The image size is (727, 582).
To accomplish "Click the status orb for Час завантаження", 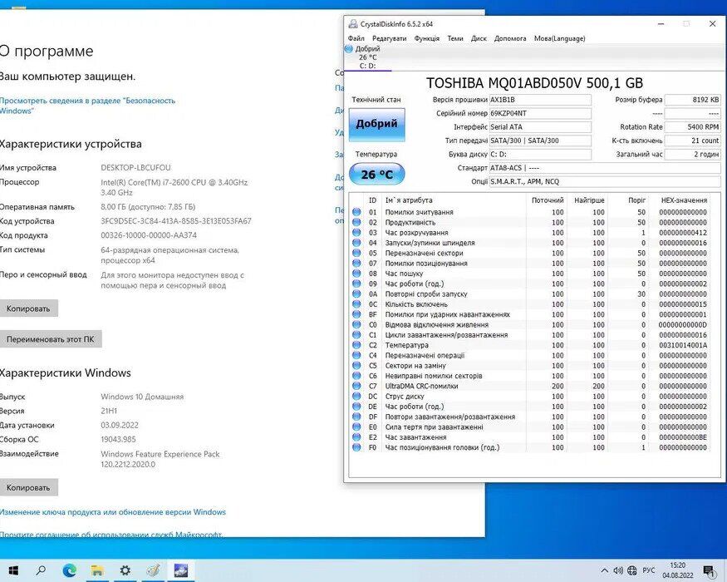I will pyautogui.click(x=356, y=437).
